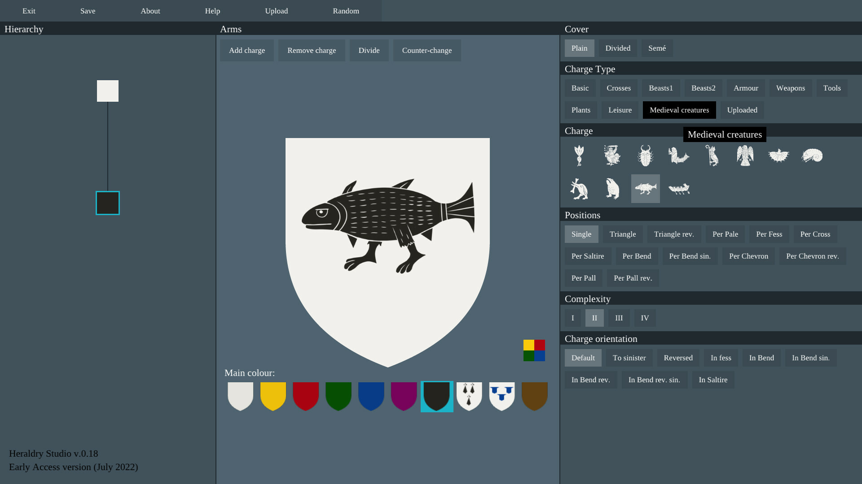Pick the mermaid sea-creature charge

coord(678,156)
